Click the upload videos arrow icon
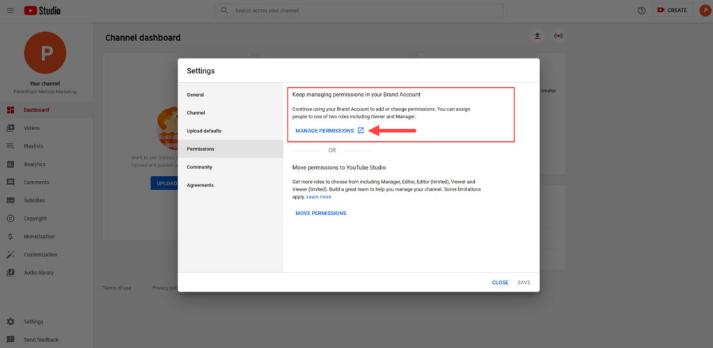This screenshot has width=713, height=348. pos(538,36)
